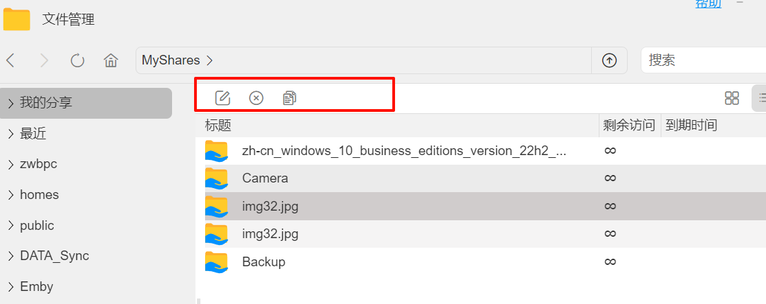This screenshot has width=766, height=304.
Task: Expand the 我的分享 tree node
Action: tap(11, 103)
